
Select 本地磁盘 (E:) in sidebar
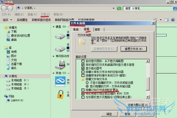(17, 88)
